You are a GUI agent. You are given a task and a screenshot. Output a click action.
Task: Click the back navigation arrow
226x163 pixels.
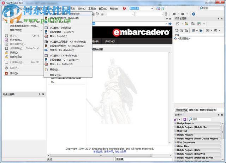coord(174,14)
